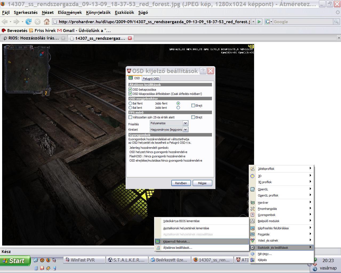341x273 pixels.
Task: Open the tab list dropdown arrow
Action: 339,38
